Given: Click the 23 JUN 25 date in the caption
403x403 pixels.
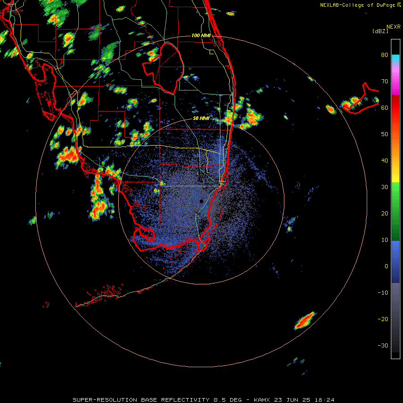Looking at the screenshot, I should 293,400.
